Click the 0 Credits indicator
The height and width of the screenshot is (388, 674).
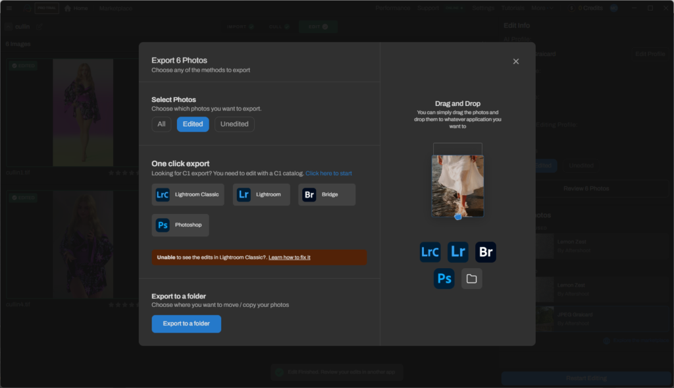pos(586,8)
